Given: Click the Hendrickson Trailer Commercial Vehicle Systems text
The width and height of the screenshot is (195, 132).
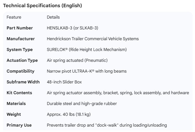Looking at the screenshot, I should [93, 39].
